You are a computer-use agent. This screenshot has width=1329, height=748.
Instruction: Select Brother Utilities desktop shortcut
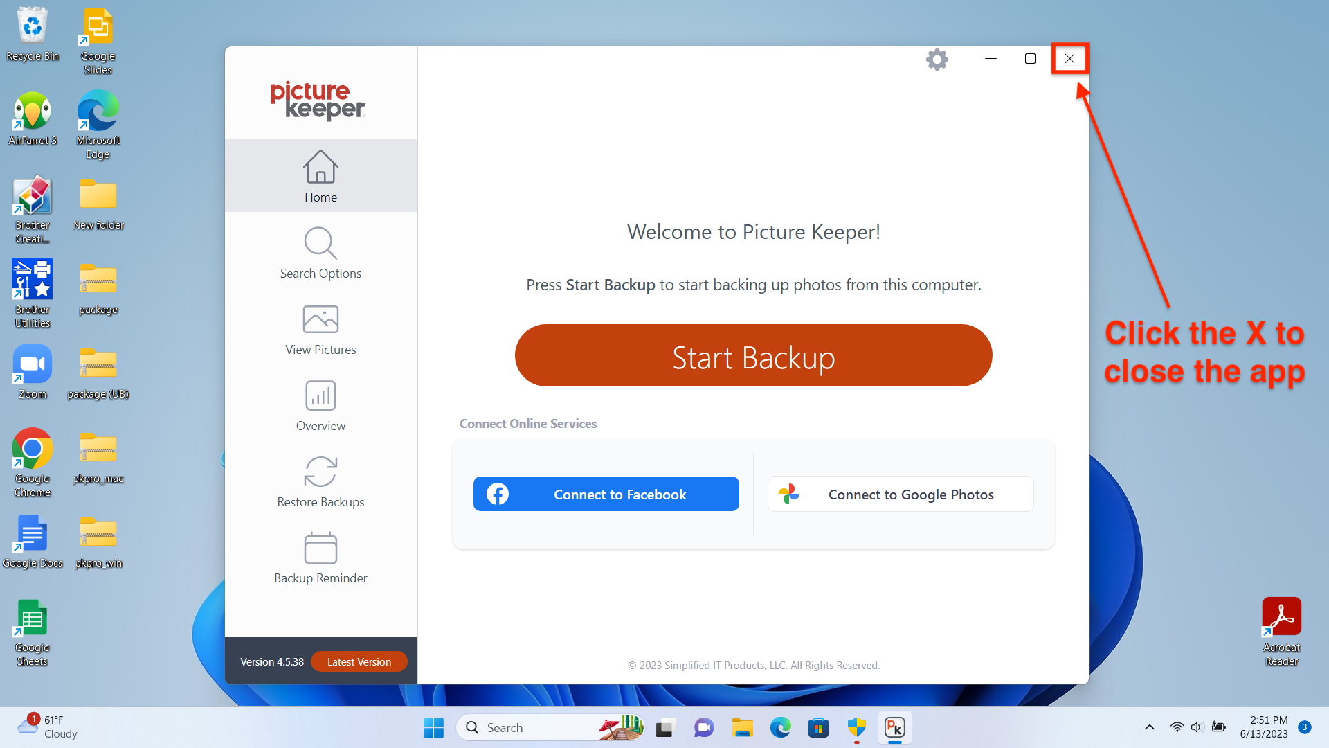[x=33, y=294]
